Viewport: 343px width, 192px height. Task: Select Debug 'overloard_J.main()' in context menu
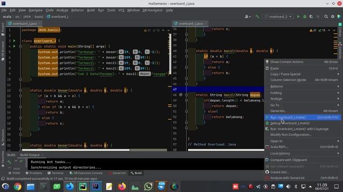coord(303,123)
